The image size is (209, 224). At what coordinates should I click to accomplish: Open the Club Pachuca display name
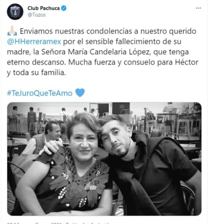point(43,8)
